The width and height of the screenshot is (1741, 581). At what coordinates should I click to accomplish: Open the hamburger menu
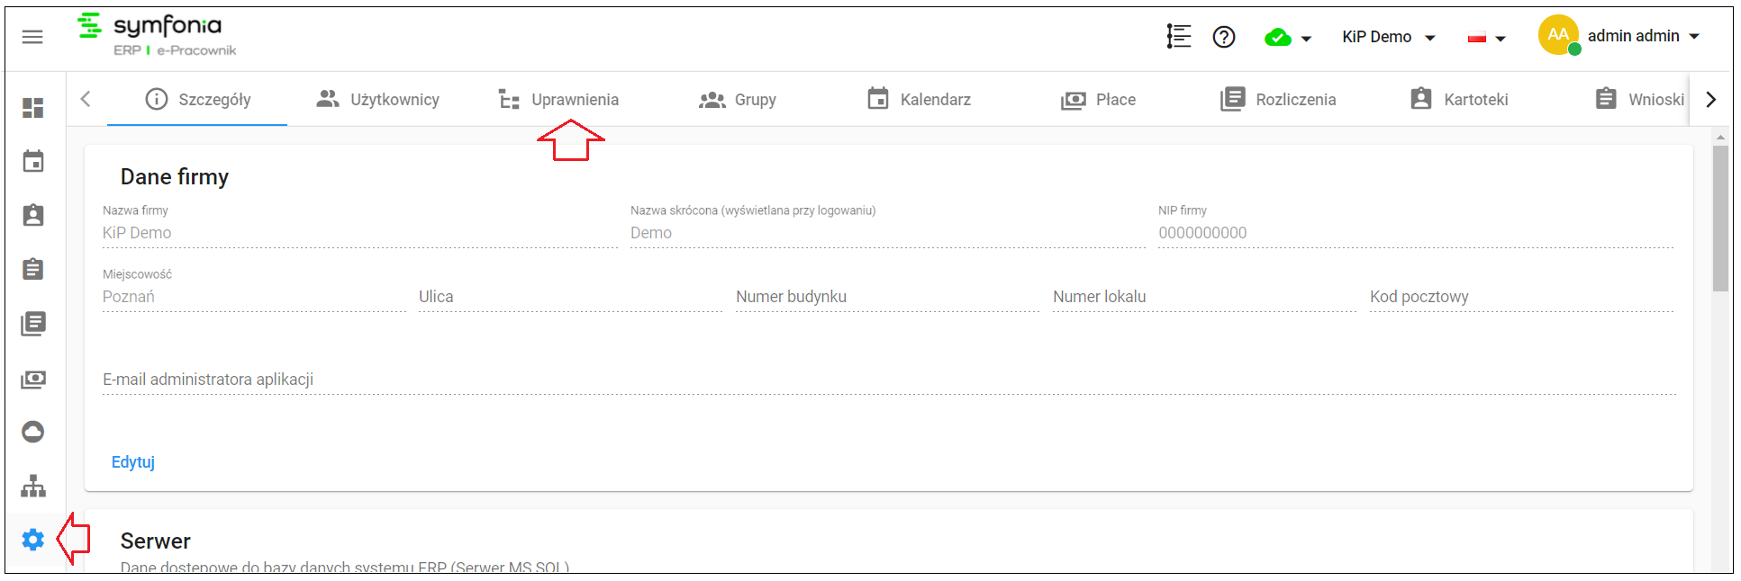coord(32,37)
